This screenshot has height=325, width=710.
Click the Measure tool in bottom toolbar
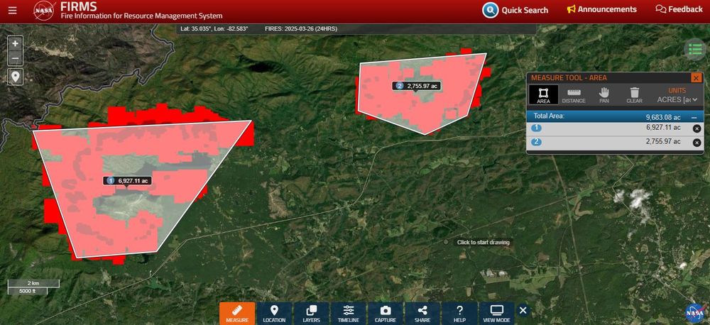point(237,313)
